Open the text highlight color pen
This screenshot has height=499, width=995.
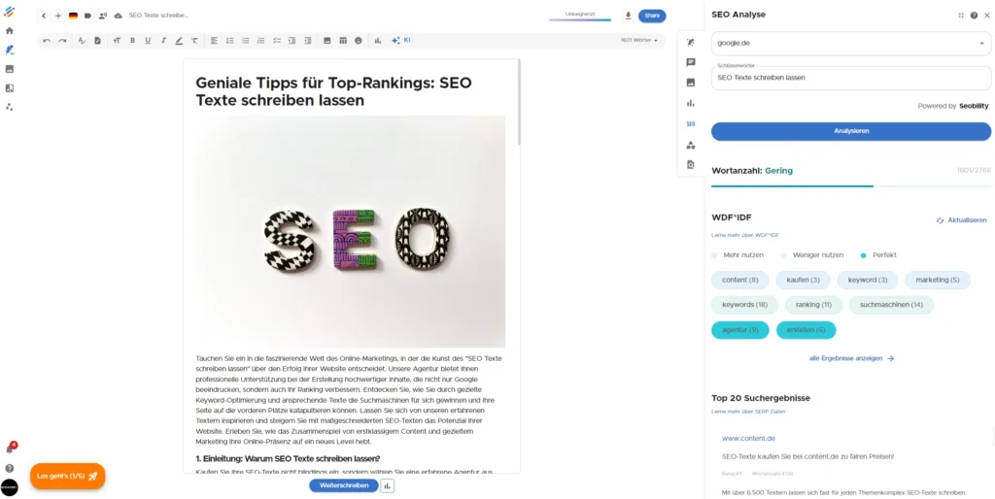pyautogui.click(x=179, y=41)
